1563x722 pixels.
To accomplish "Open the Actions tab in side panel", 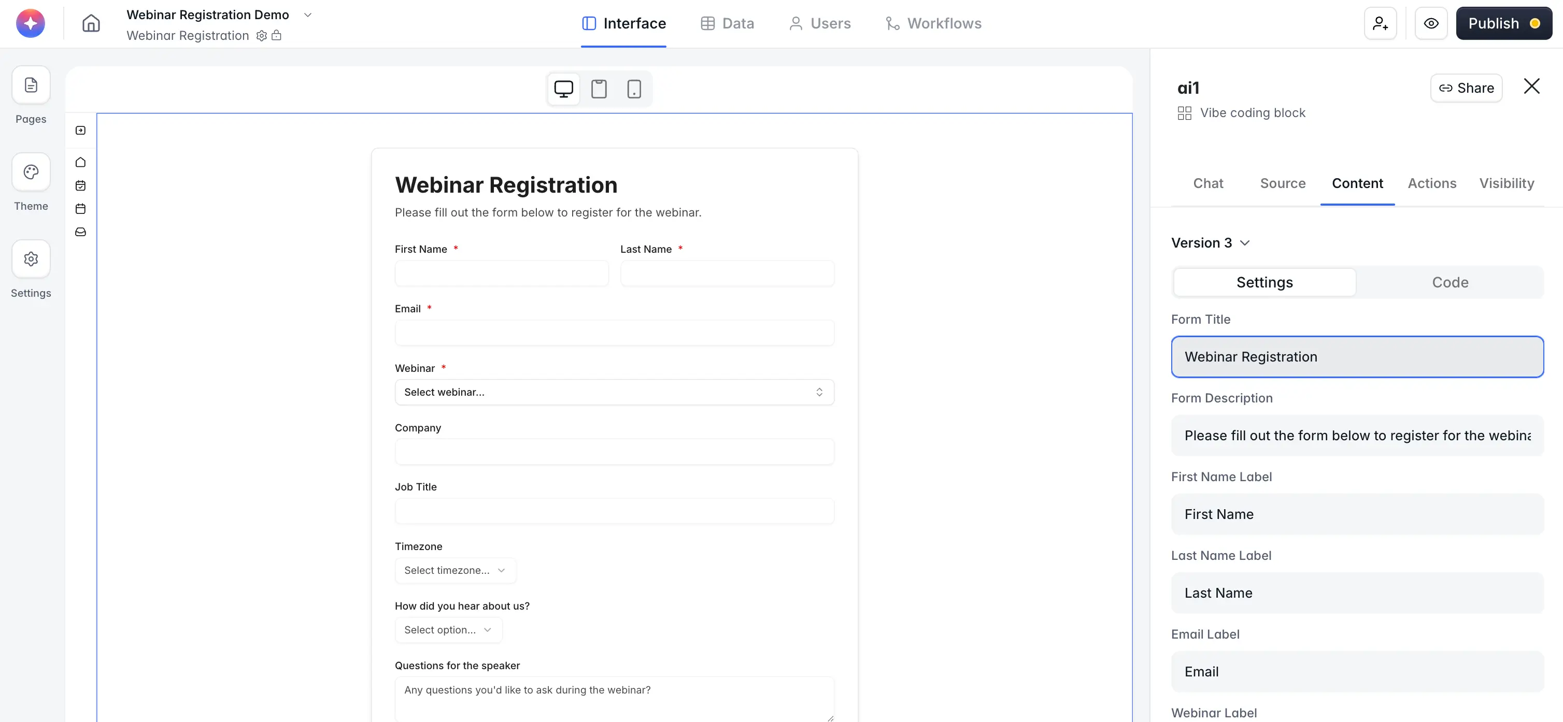I will pos(1431,184).
